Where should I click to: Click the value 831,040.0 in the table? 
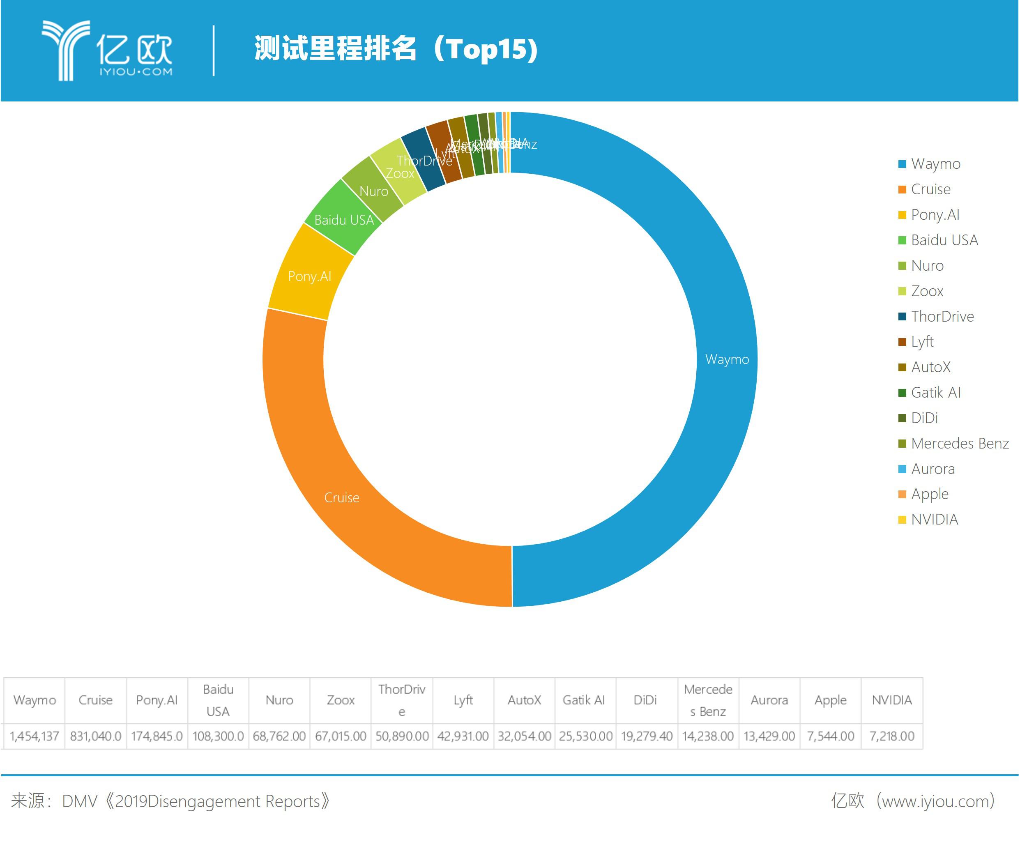click(x=96, y=736)
